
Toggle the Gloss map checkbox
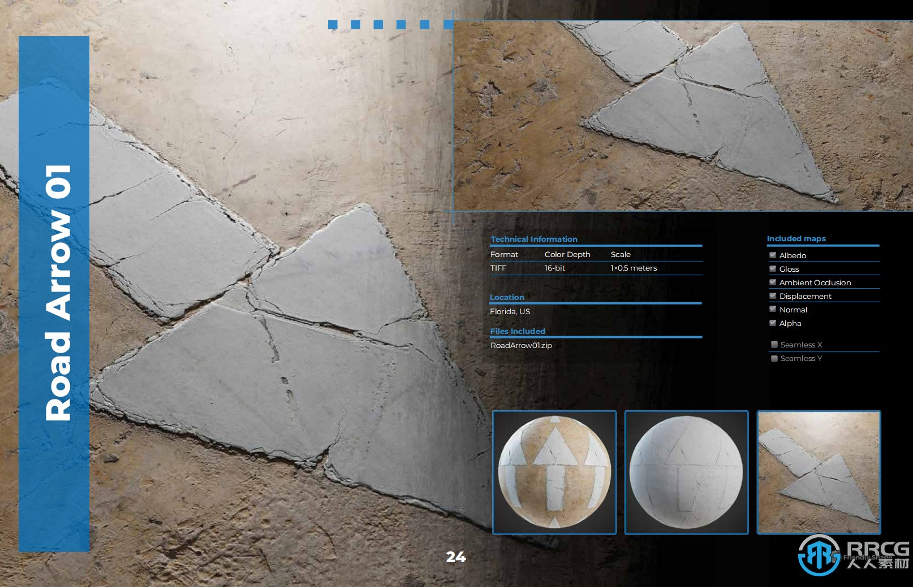pos(773,269)
